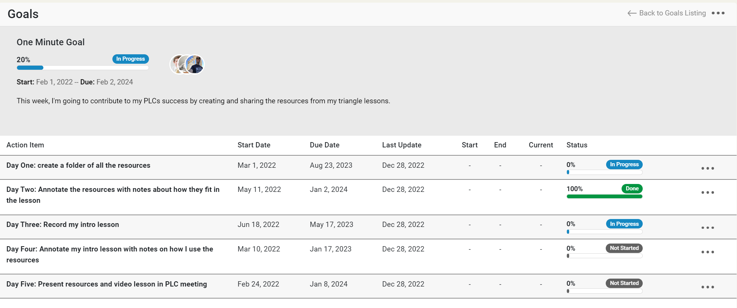
Task: Click the Mar 10, 2022 start date
Action: 259,249
